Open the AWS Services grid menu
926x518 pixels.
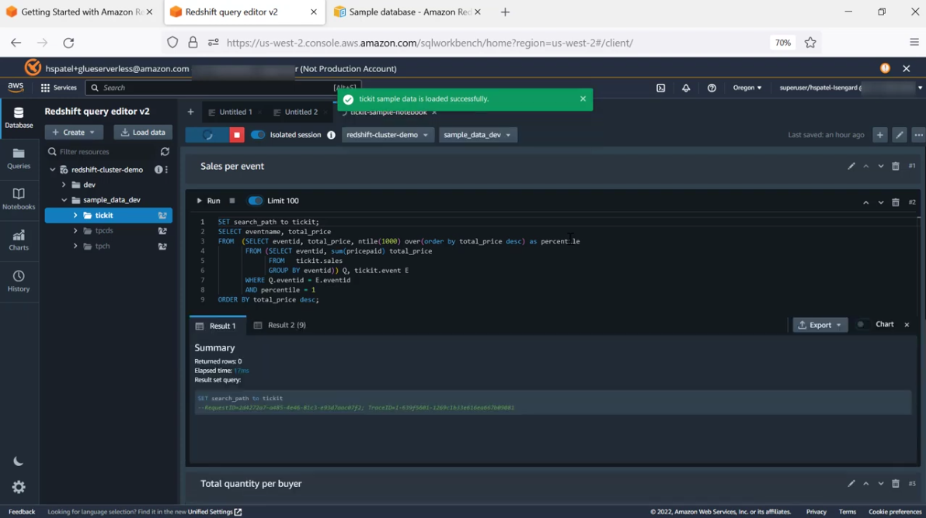tap(58, 88)
